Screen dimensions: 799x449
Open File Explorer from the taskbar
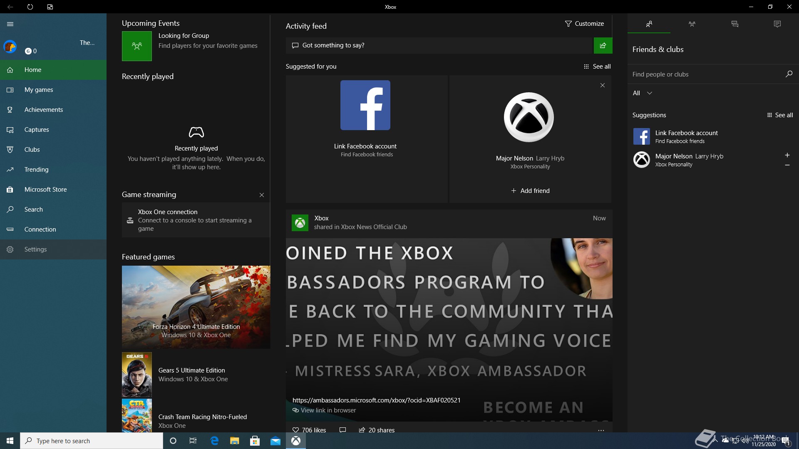(x=235, y=441)
